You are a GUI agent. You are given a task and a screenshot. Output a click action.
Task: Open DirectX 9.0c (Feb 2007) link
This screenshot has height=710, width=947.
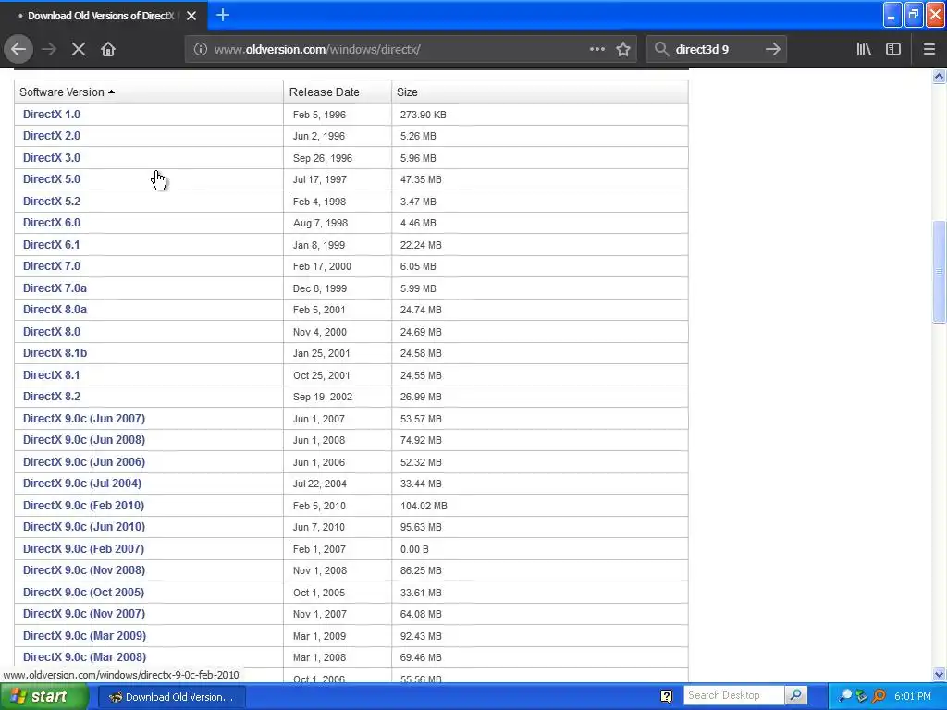pos(83,549)
